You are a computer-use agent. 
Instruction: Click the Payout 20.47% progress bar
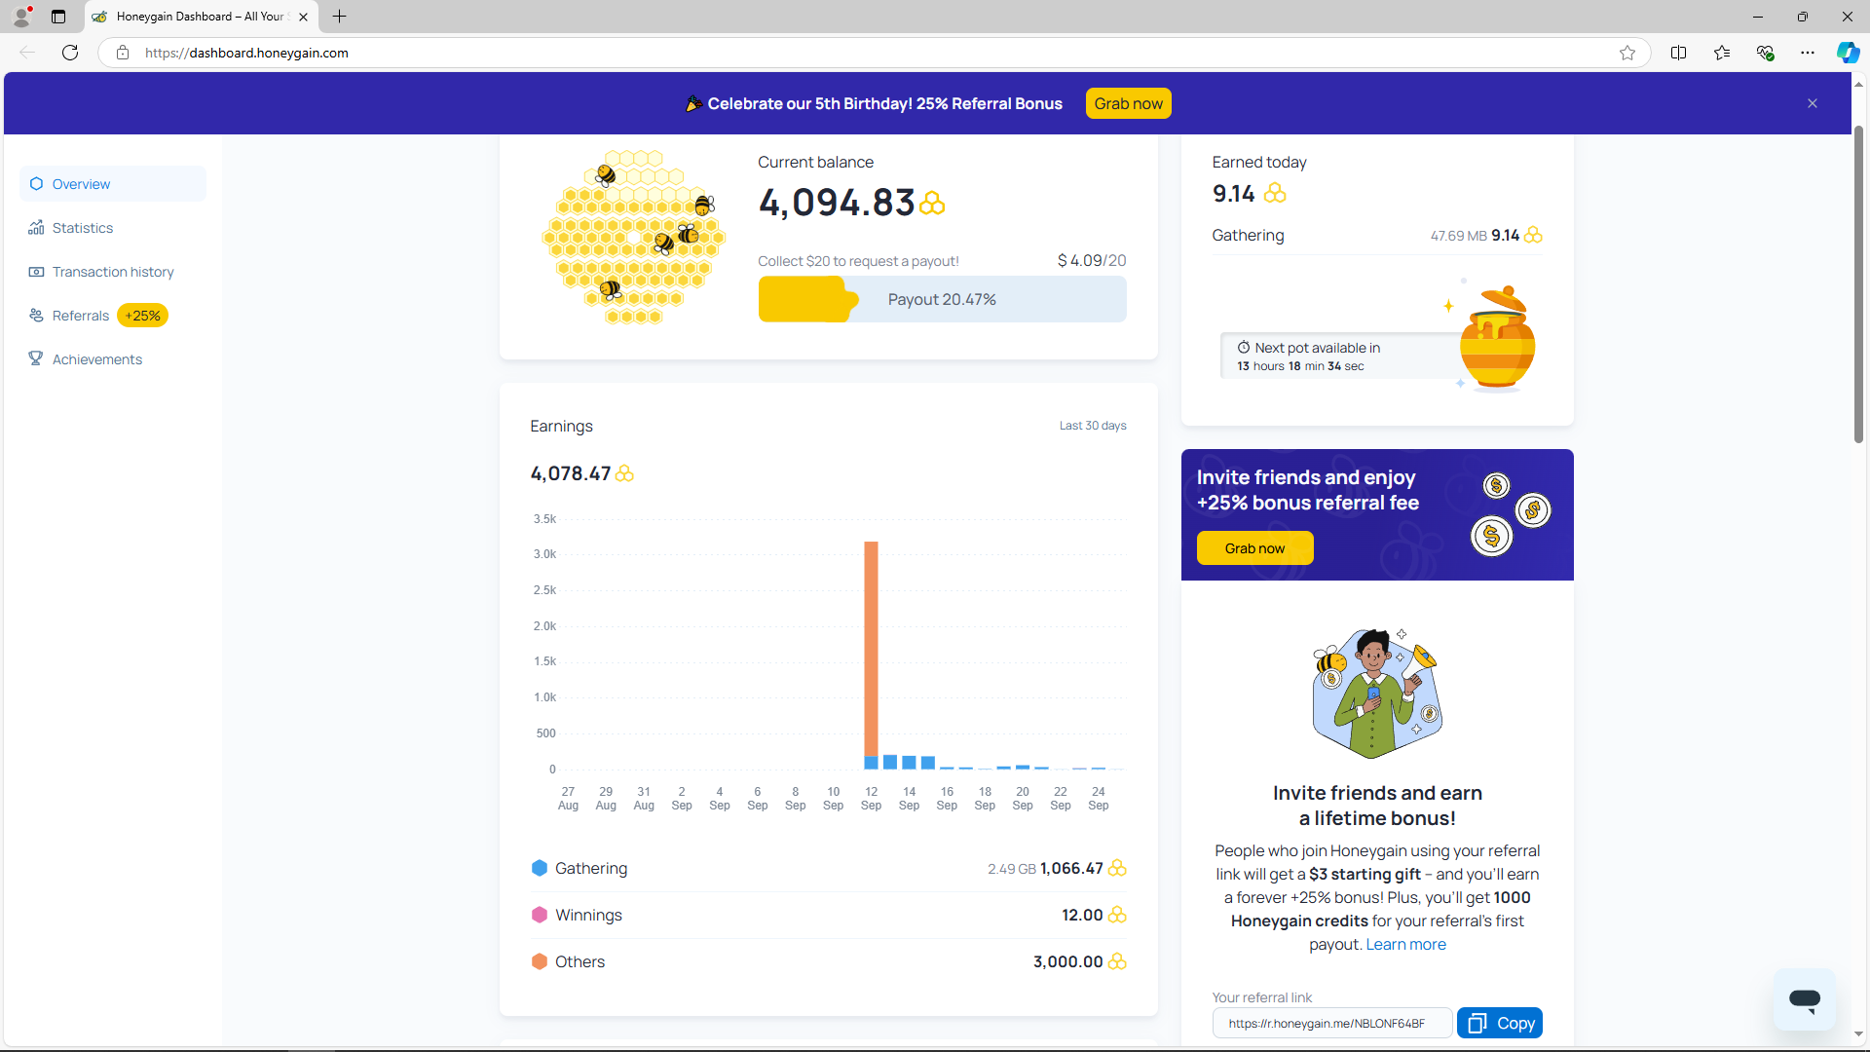[942, 299]
